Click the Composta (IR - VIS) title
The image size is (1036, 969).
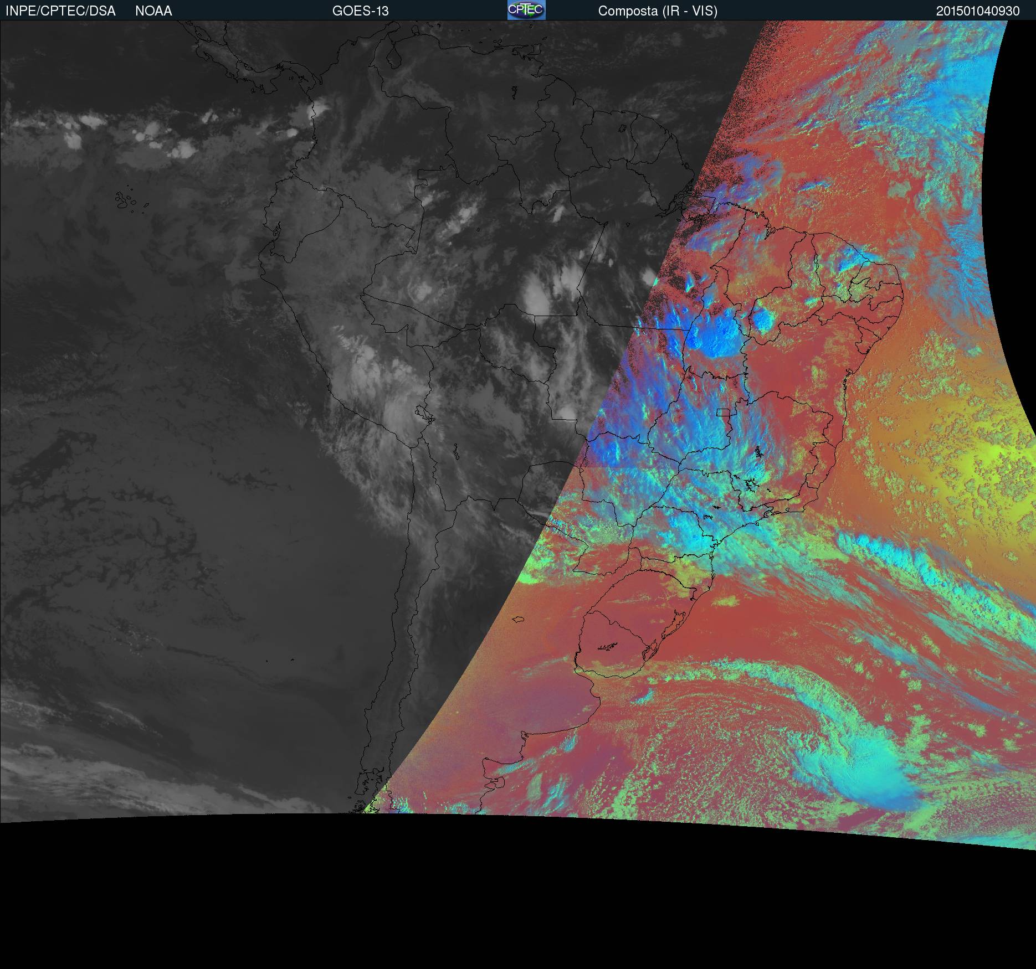[x=658, y=11]
